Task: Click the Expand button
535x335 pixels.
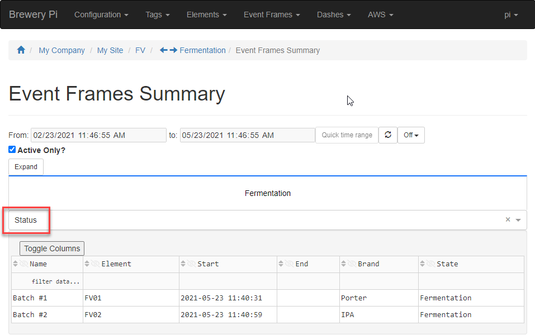Action: [26, 166]
